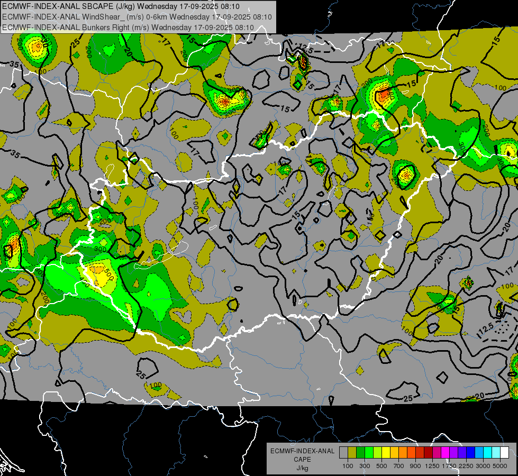Click the 300 tick label under the color bar
This screenshot has width=518, height=476.
click(365, 466)
